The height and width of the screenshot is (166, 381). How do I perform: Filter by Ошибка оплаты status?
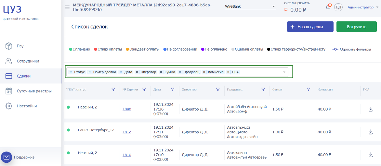[247, 49]
